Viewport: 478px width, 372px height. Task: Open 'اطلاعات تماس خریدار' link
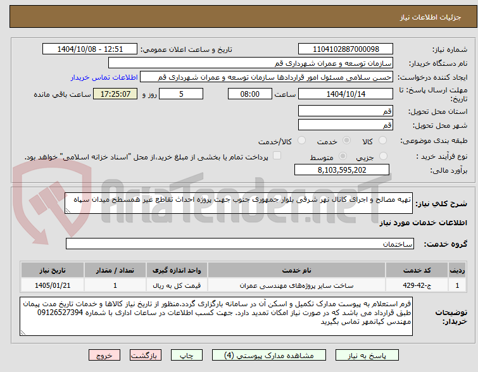coord(104,77)
